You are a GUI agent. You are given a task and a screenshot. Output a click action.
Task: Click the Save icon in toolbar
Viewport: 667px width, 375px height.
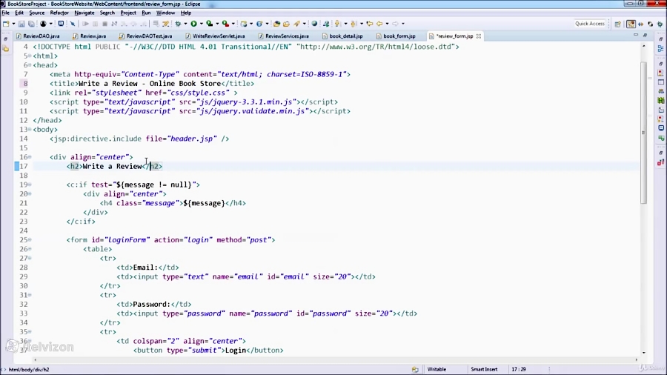pyautogui.click(x=21, y=24)
